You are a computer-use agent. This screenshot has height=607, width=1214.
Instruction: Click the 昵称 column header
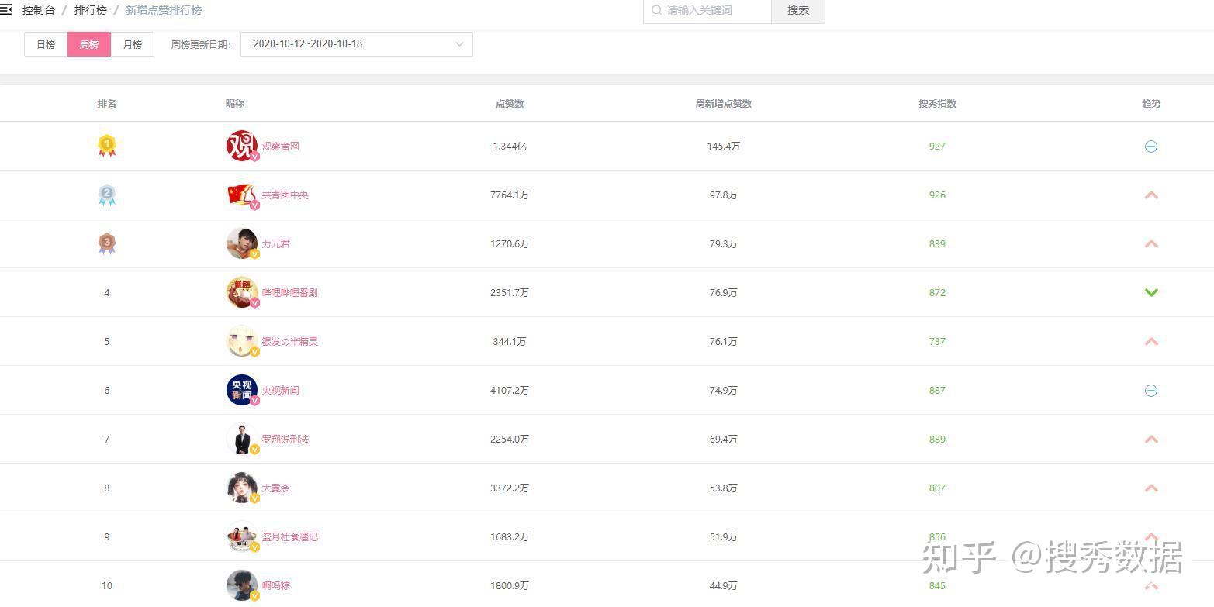(x=235, y=103)
